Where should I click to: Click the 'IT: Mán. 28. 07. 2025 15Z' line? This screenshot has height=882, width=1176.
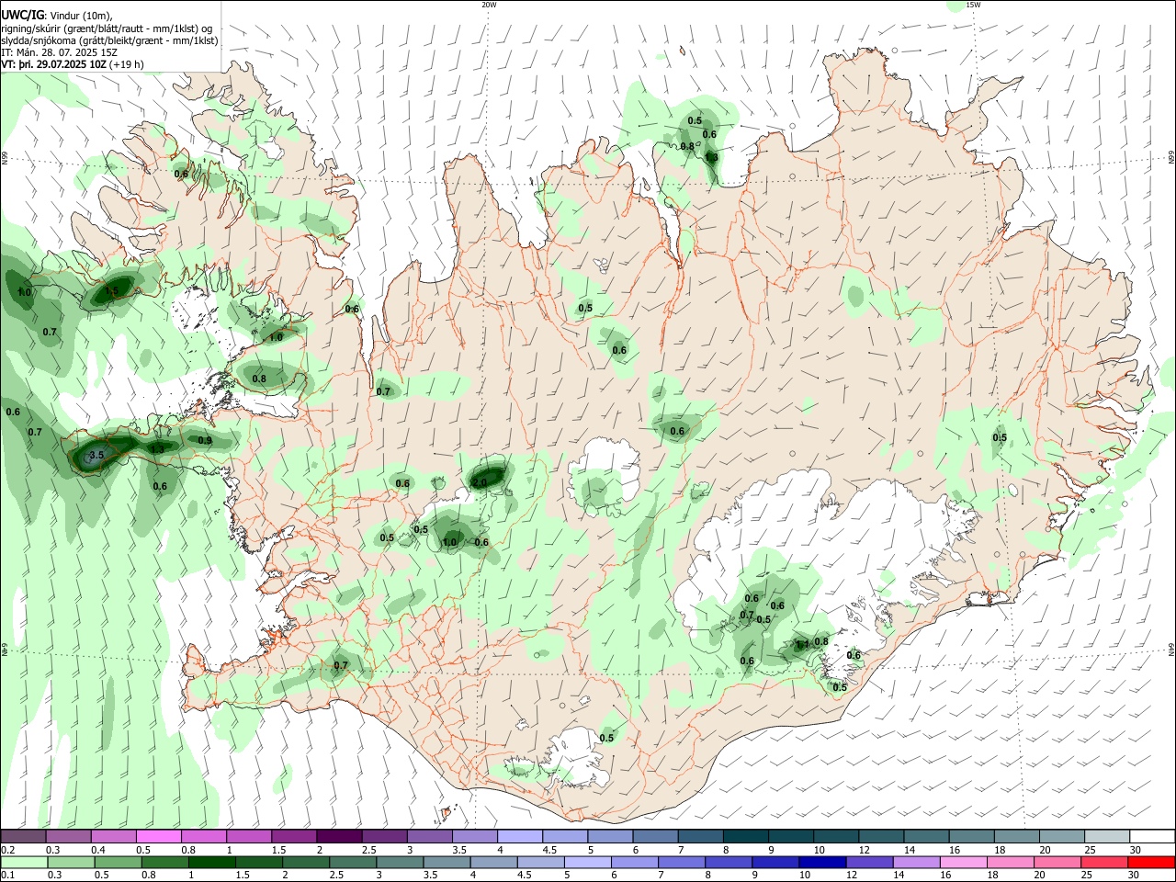click(60, 52)
